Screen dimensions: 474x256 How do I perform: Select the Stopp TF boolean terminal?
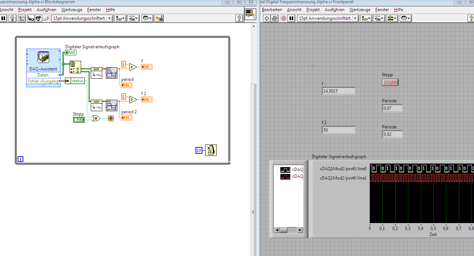[x=79, y=120]
